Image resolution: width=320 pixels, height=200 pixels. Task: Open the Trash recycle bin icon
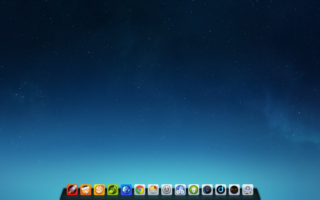pos(248,190)
